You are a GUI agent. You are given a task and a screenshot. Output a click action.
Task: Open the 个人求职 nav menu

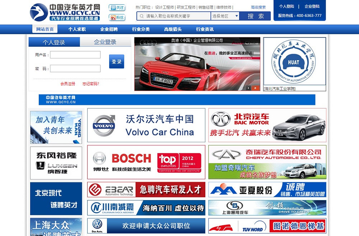click(77, 29)
